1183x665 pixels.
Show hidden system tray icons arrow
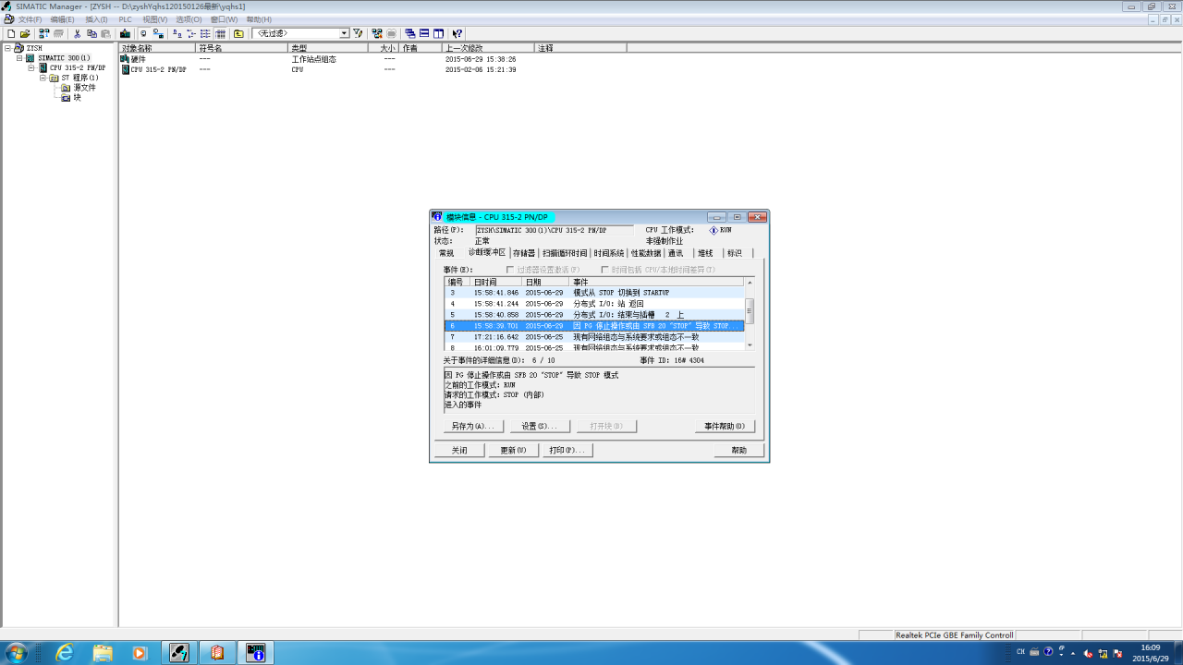point(1073,652)
